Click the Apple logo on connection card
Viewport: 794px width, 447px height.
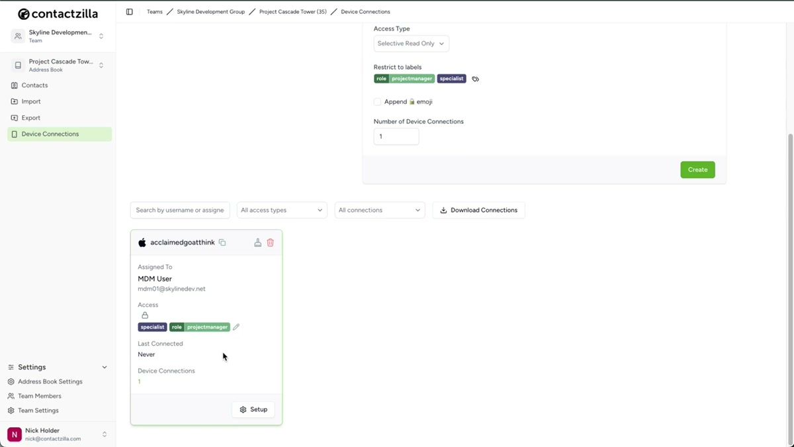[142, 242]
